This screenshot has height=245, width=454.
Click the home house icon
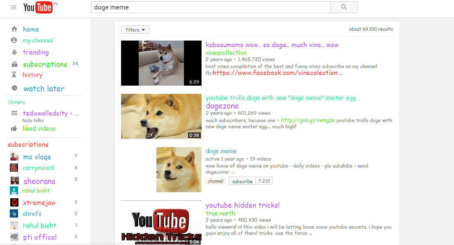(14, 29)
